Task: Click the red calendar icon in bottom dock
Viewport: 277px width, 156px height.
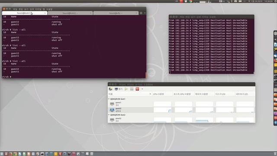Action: click(x=6, y=154)
